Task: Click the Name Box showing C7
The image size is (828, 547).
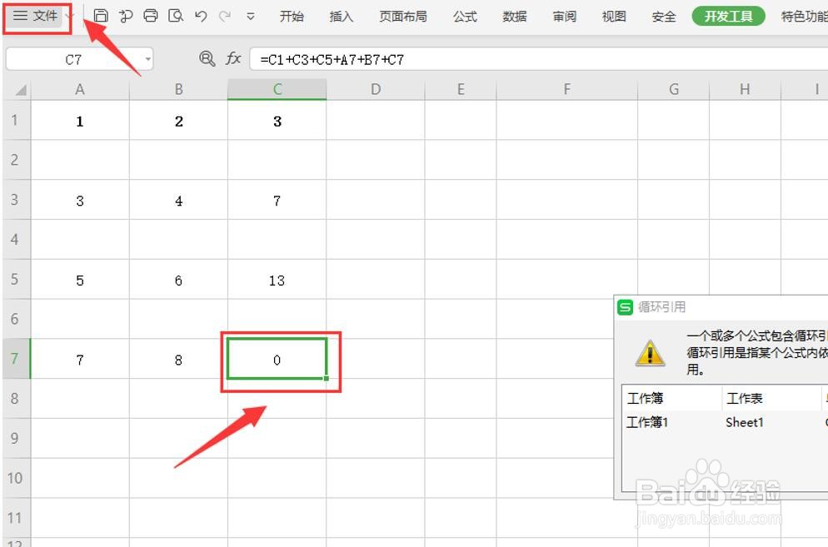Action: pyautogui.click(x=73, y=59)
